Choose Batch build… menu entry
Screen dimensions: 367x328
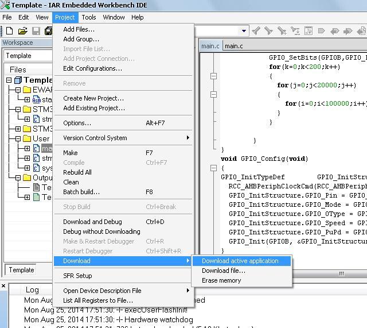[123, 192]
